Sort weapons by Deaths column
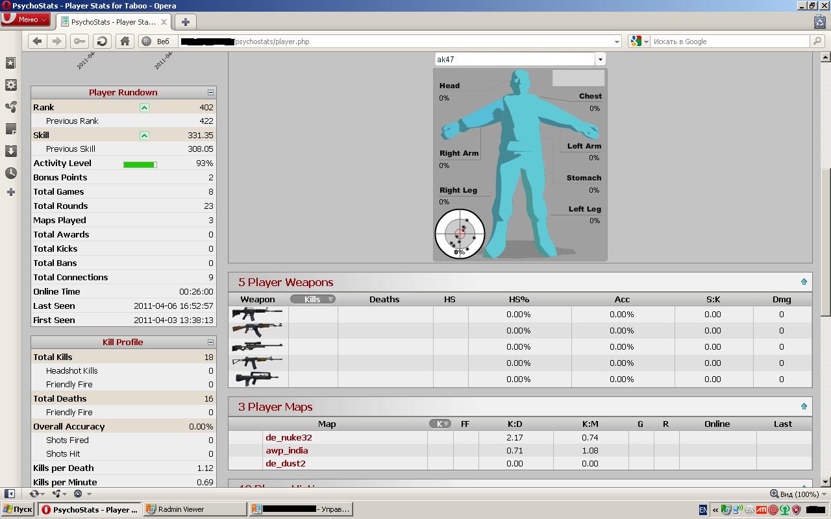The height and width of the screenshot is (519, 831). [x=384, y=299]
